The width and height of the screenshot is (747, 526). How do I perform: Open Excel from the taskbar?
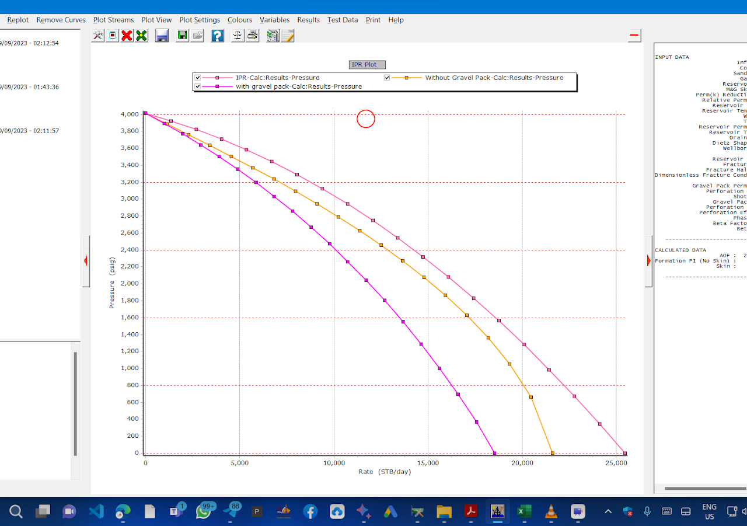click(x=524, y=512)
